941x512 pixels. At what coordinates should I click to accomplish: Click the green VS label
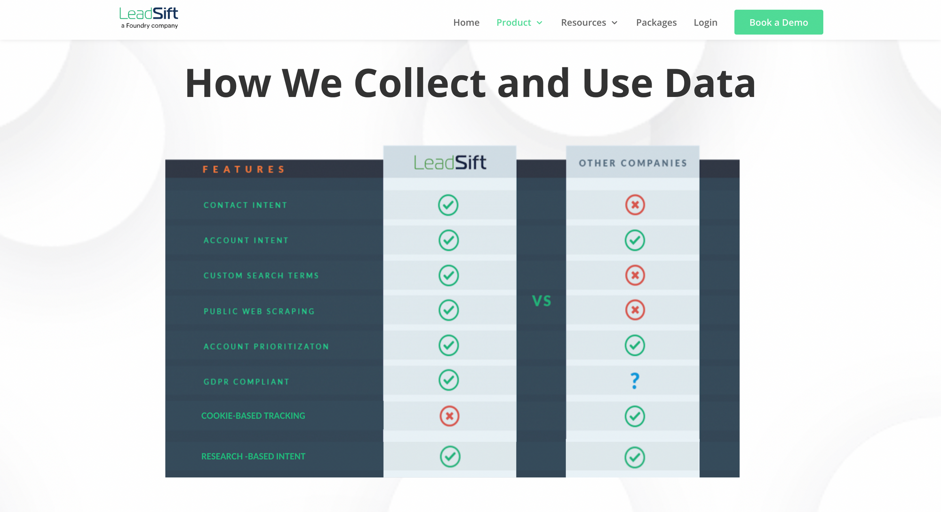click(542, 301)
